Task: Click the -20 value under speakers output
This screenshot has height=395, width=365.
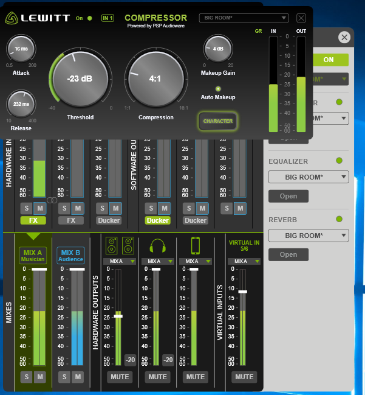Action: click(130, 360)
